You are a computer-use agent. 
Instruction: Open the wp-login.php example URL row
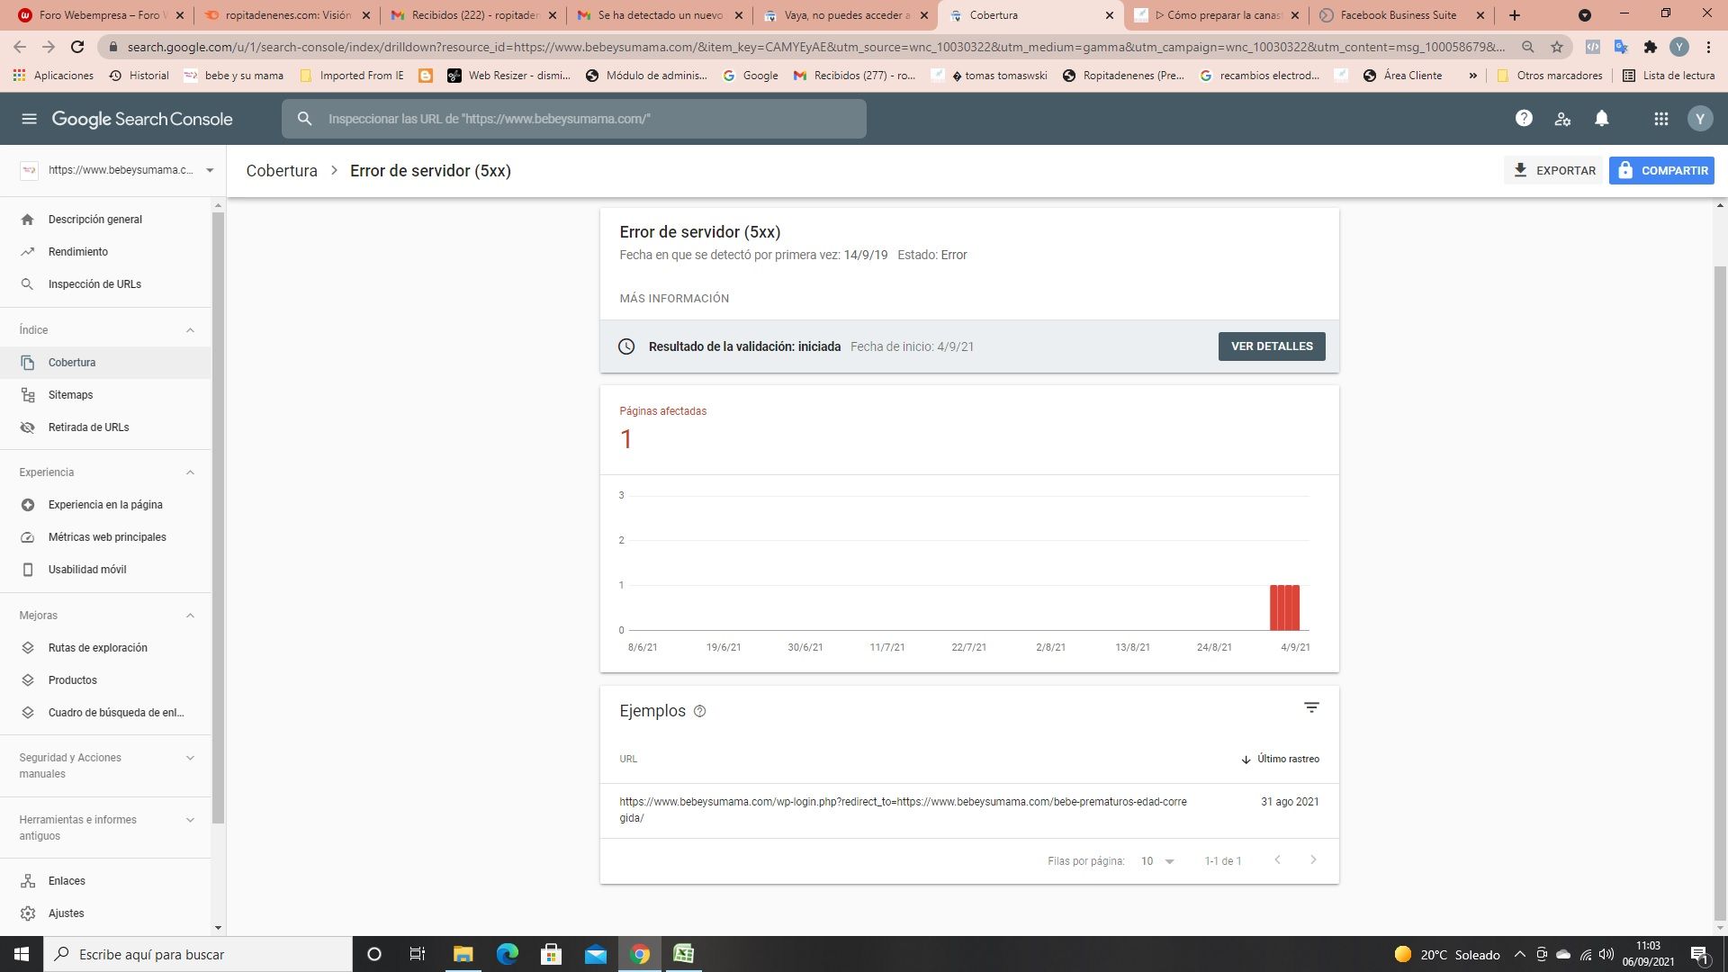click(969, 810)
